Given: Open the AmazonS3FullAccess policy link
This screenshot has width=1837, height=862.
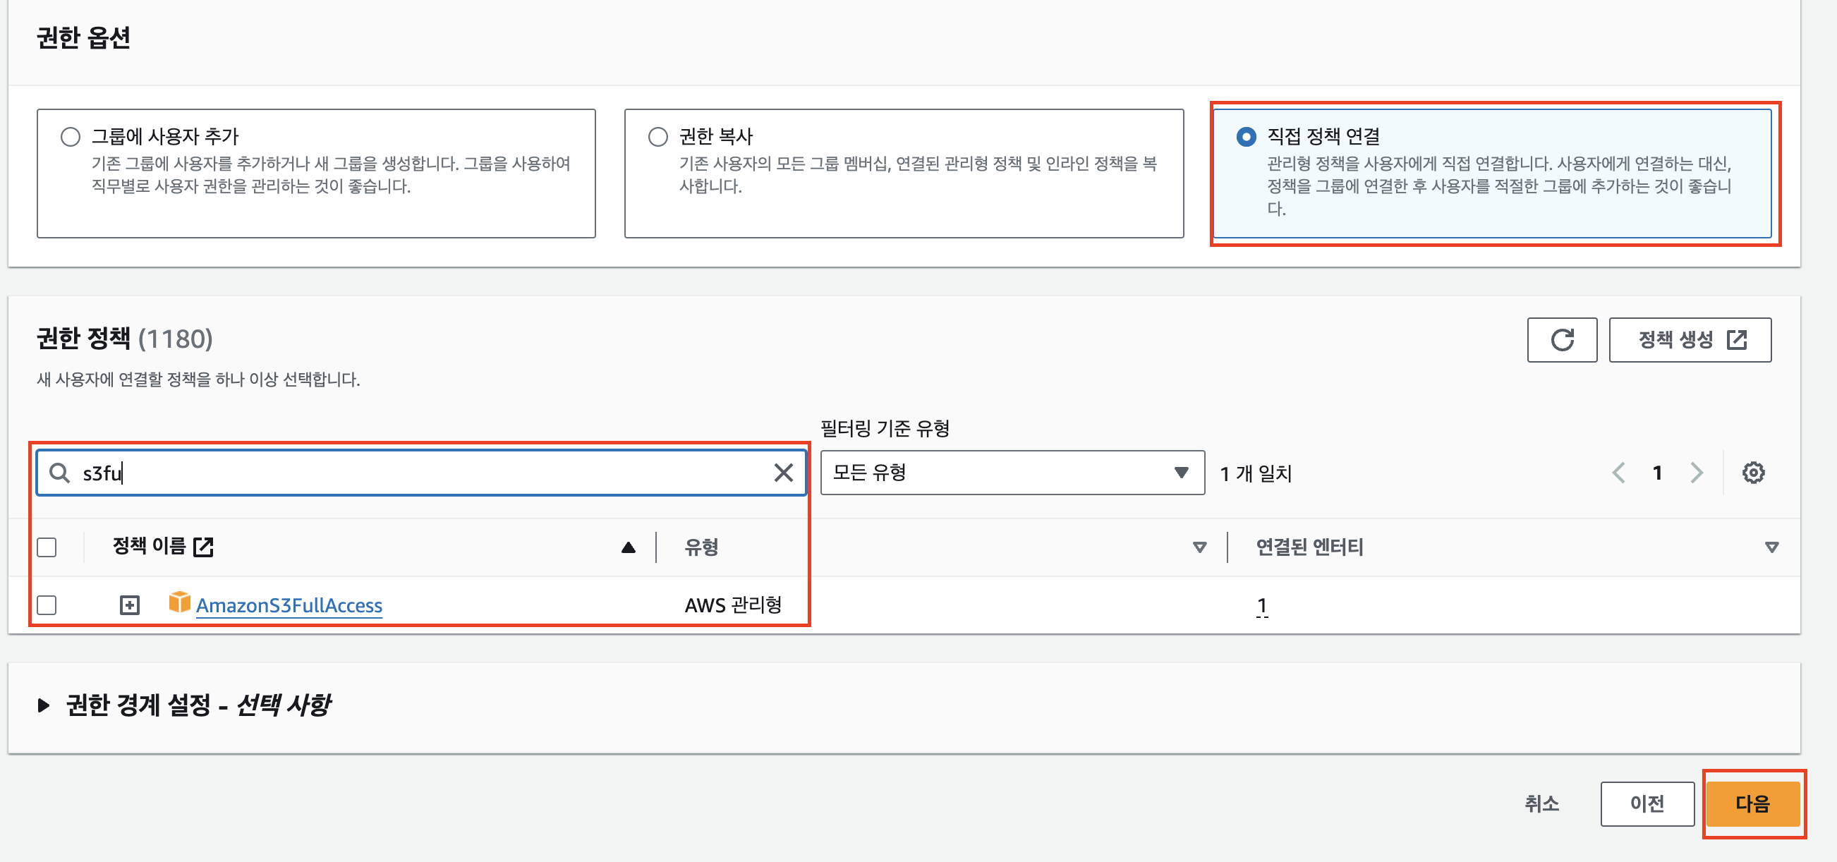Looking at the screenshot, I should click(x=289, y=605).
